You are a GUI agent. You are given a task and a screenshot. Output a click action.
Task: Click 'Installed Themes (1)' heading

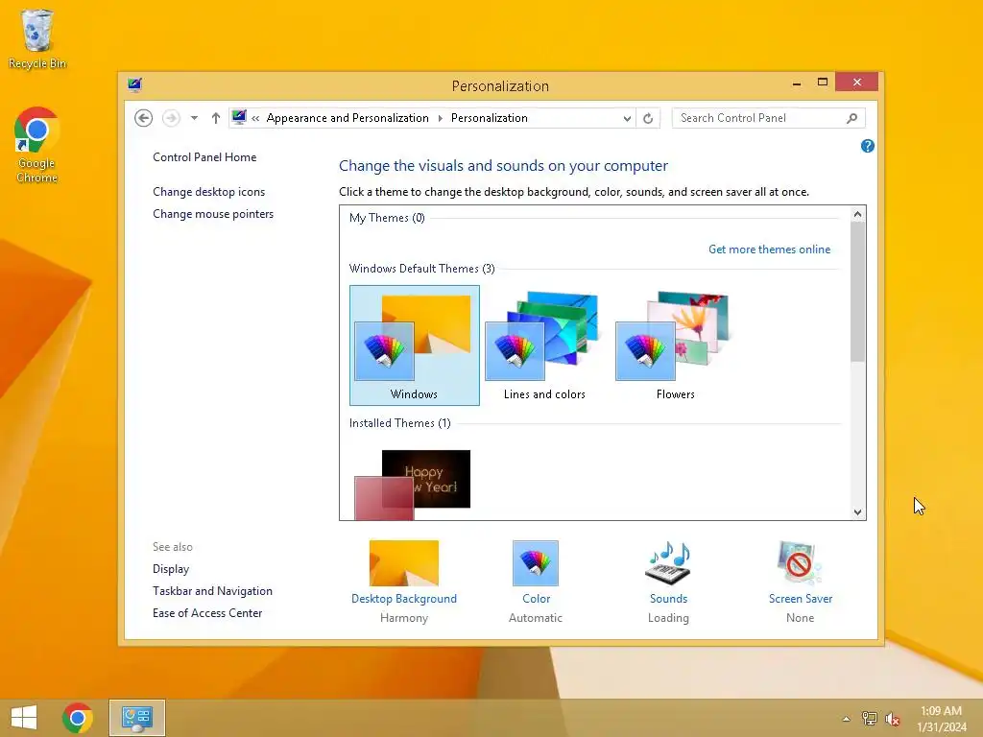pyautogui.click(x=400, y=423)
